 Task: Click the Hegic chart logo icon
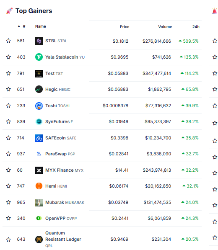click(x=39, y=89)
